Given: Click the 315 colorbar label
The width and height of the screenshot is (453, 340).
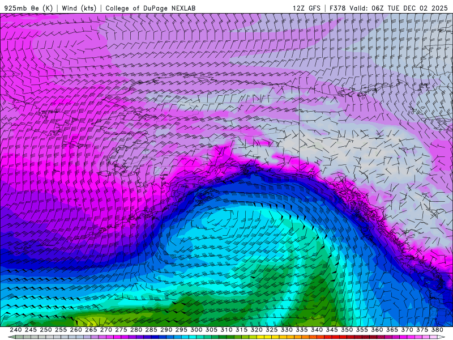Looking at the screenshot, I should pyautogui.click(x=241, y=330).
